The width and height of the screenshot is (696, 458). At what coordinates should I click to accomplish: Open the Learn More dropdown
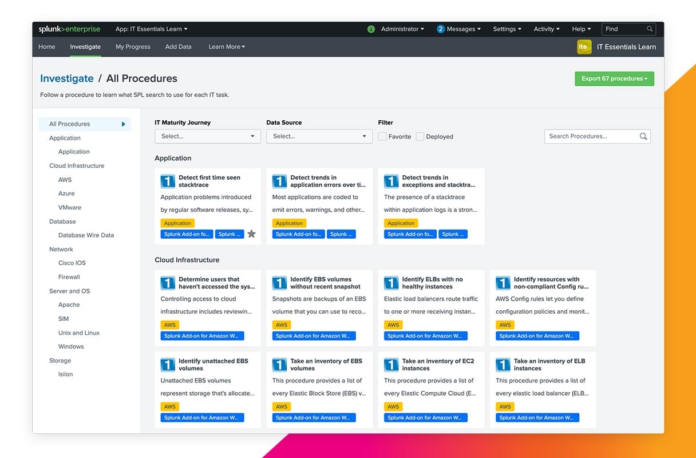227,47
